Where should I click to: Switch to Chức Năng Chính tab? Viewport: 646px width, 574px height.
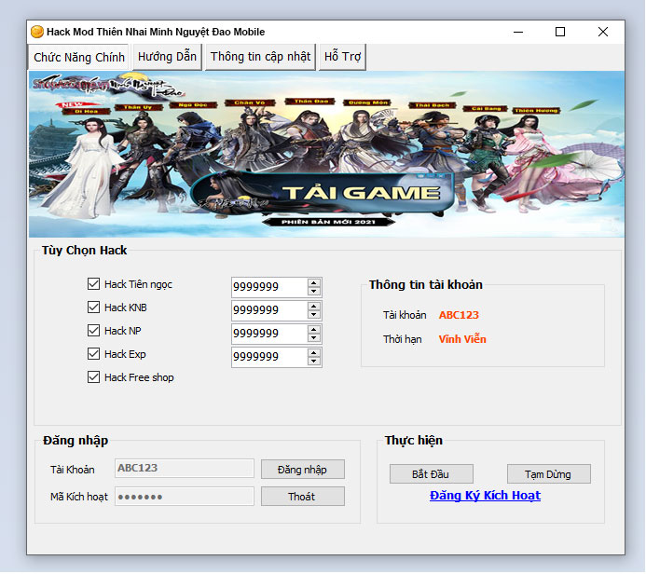(78, 57)
